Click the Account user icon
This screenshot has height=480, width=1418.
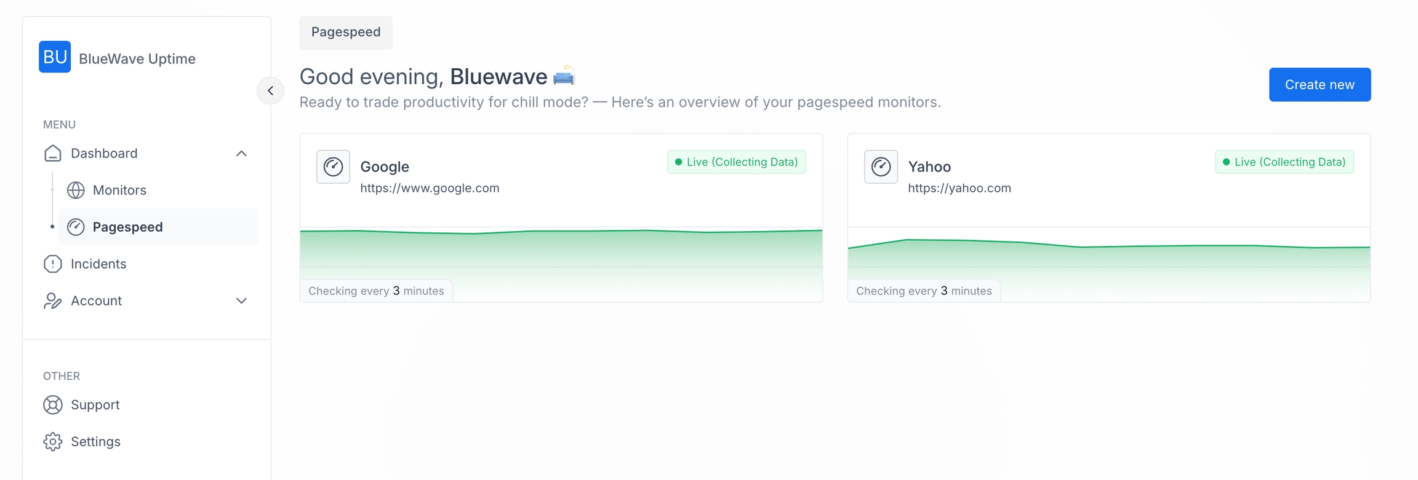coord(53,301)
